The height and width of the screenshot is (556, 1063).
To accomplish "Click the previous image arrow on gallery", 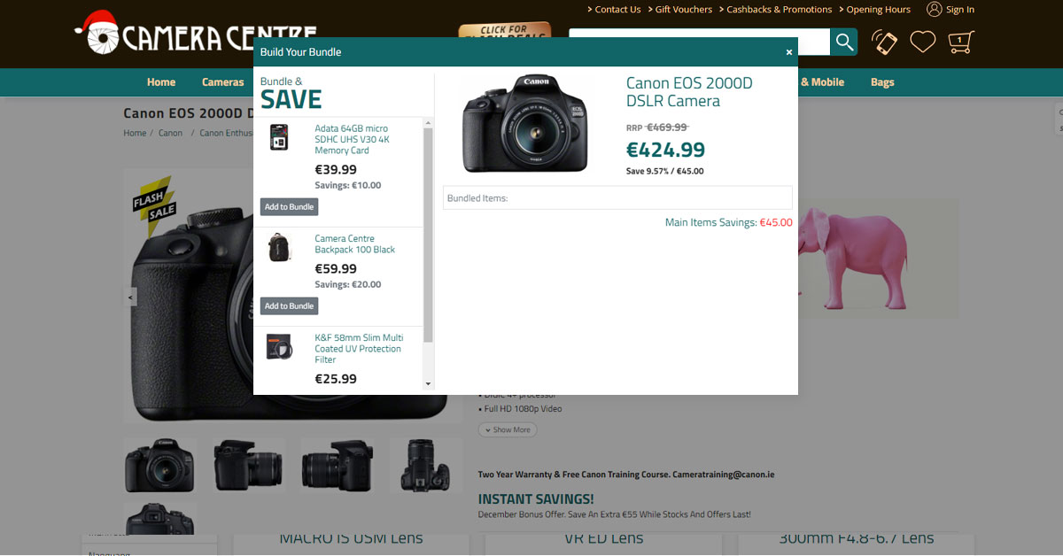I will click(x=131, y=298).
